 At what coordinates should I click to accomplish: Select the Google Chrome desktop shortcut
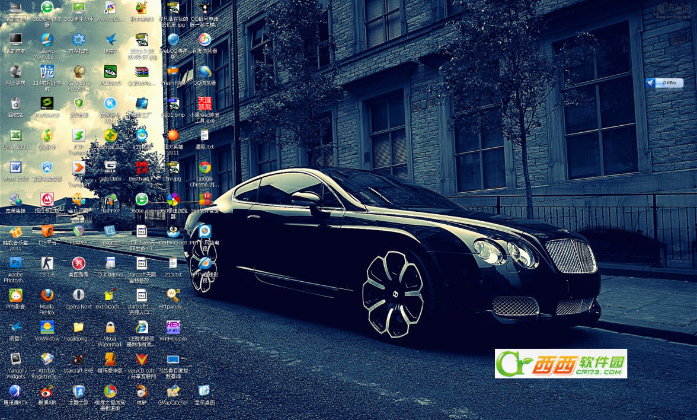[204, 167]
